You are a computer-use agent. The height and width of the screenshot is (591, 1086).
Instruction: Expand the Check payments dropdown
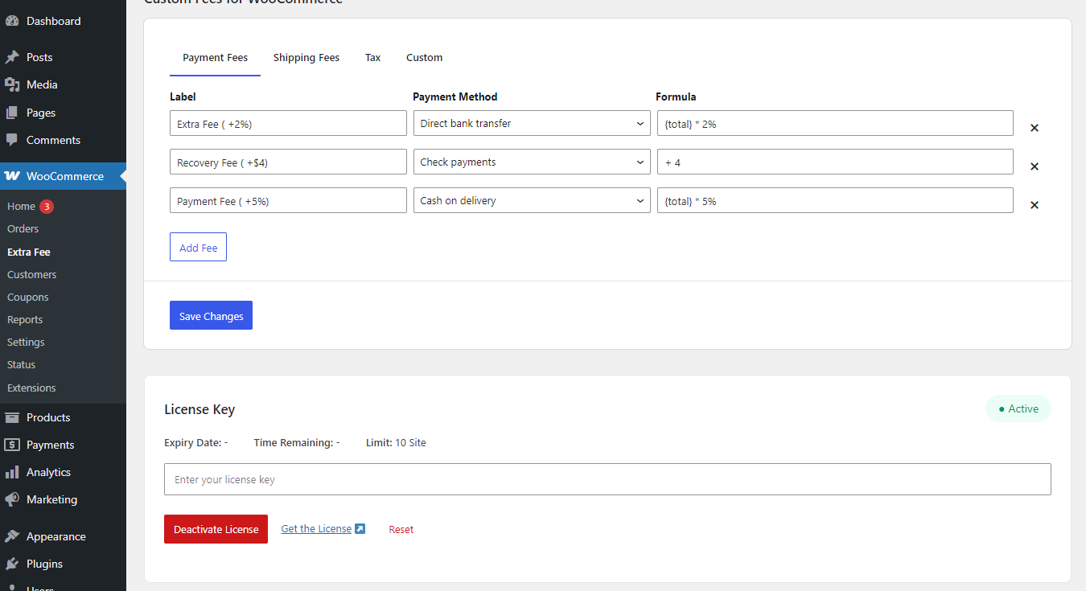point(531,162)
